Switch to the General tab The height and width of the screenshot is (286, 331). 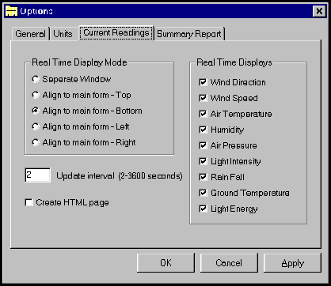pyautogui.click(x=30, y=34)
